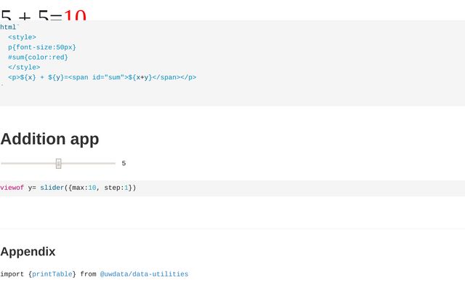This screenshot has height=291, width=465.
Task: Click the opening <style> tag line
Action: click(x=23, y=37)
